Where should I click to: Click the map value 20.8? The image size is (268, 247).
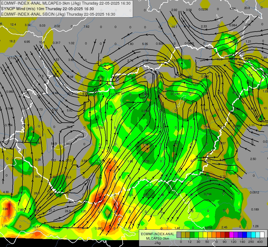pyautogui.click(x=247, y=8)
